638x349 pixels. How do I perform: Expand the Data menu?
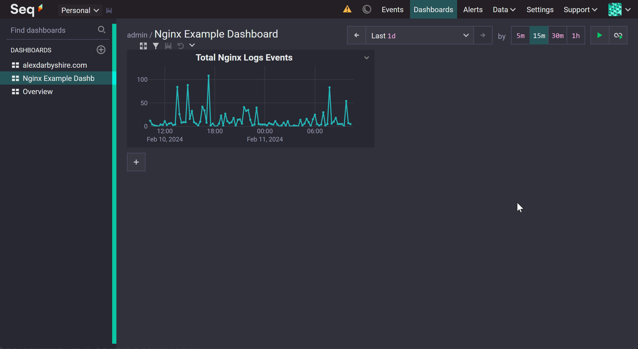(x=504, y=10)
